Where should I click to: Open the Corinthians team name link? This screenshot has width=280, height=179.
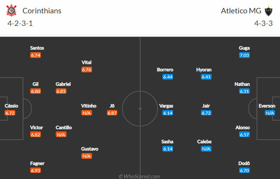tap(42, 11)
